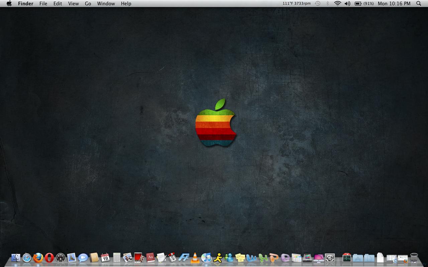This screenshot has height=267, width=428.
Task: Open Finder from the Dock
Action: tap(16, 258)
